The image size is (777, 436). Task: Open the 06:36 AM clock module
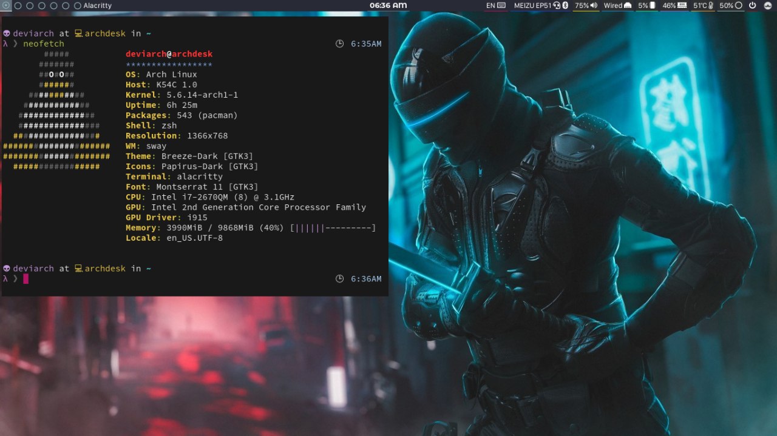[x=388, y=5]
